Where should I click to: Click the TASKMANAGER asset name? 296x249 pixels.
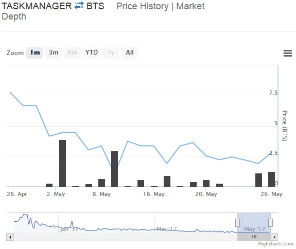(37, 6)
